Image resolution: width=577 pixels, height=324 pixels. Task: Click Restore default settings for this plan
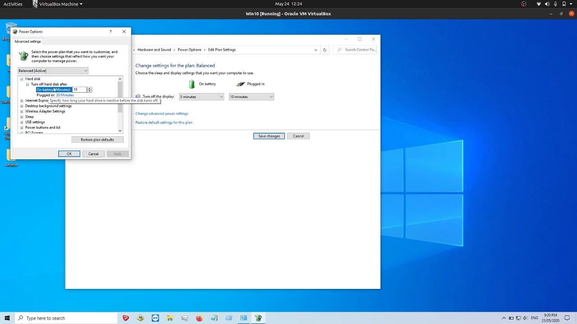click(x=164, y=122)
